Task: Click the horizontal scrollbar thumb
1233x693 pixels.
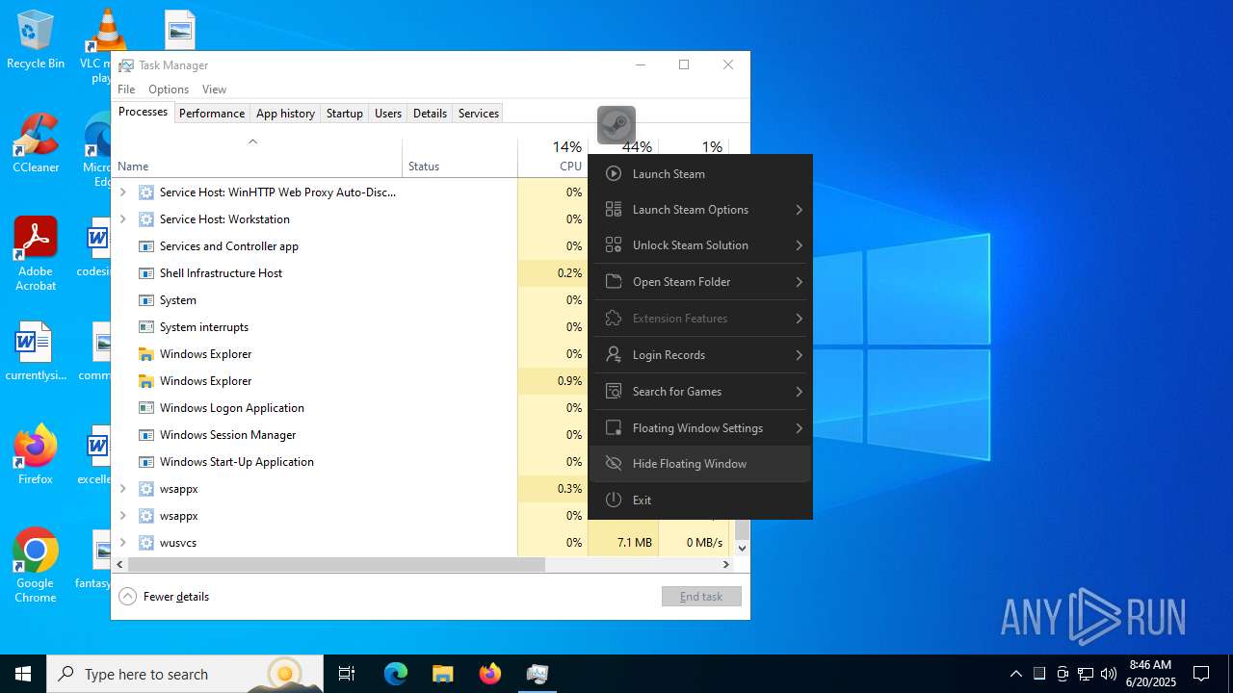Action: point(336,565)
